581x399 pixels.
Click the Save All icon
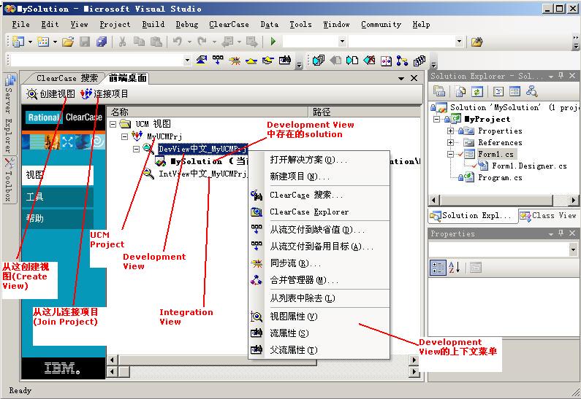(x=101, y=42)
